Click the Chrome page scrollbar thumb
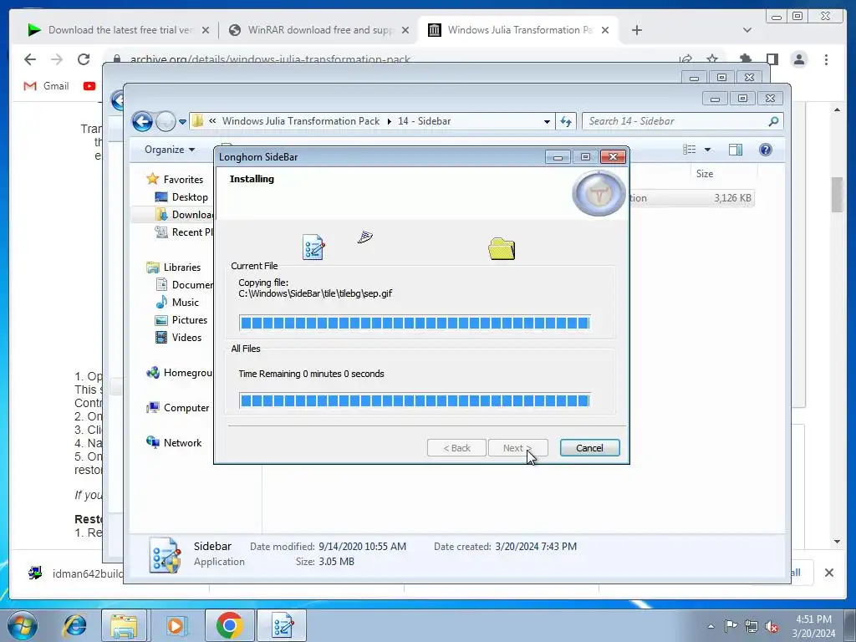Image resolution: width=856 pixels, height=642 pixels. pyautogui.click(x=838, y=194)
